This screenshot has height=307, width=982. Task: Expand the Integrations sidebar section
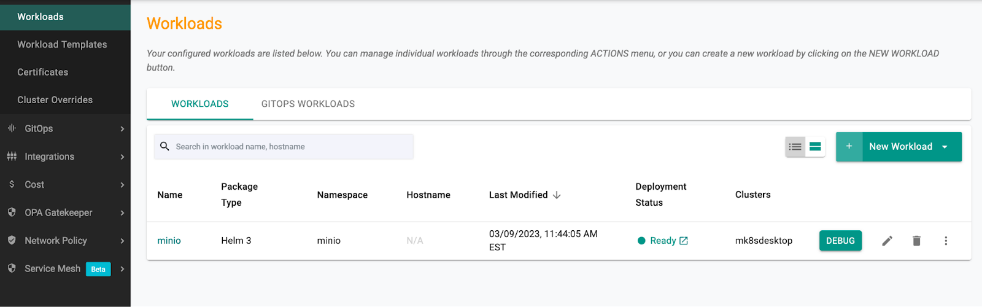coord(122,157)
